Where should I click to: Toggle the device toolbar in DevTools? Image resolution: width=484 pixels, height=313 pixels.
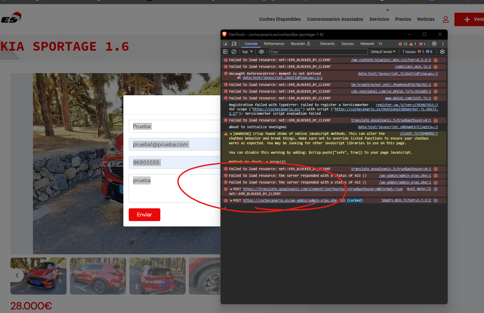pos(234,44)
